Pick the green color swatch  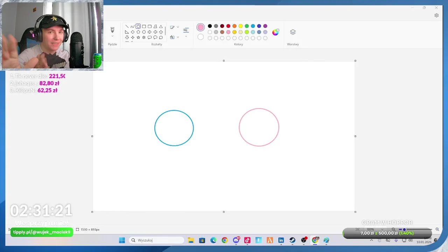[247, 26]
